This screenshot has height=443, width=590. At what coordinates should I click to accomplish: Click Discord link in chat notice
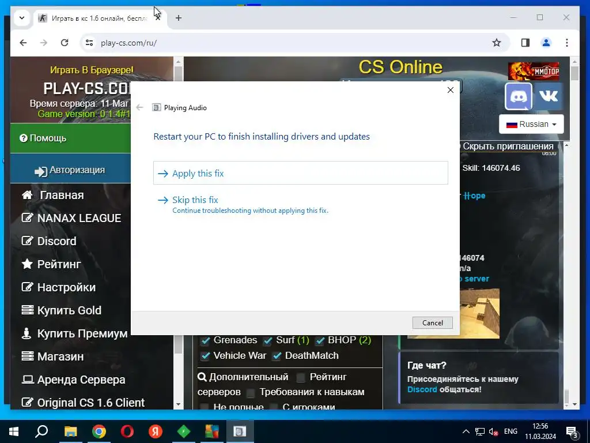click(x=422, y=389)
